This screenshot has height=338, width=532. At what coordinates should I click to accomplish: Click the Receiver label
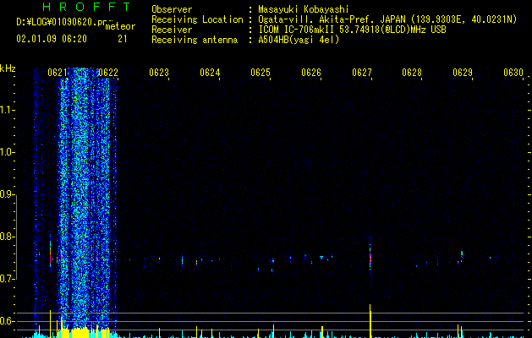click(172, 30)
